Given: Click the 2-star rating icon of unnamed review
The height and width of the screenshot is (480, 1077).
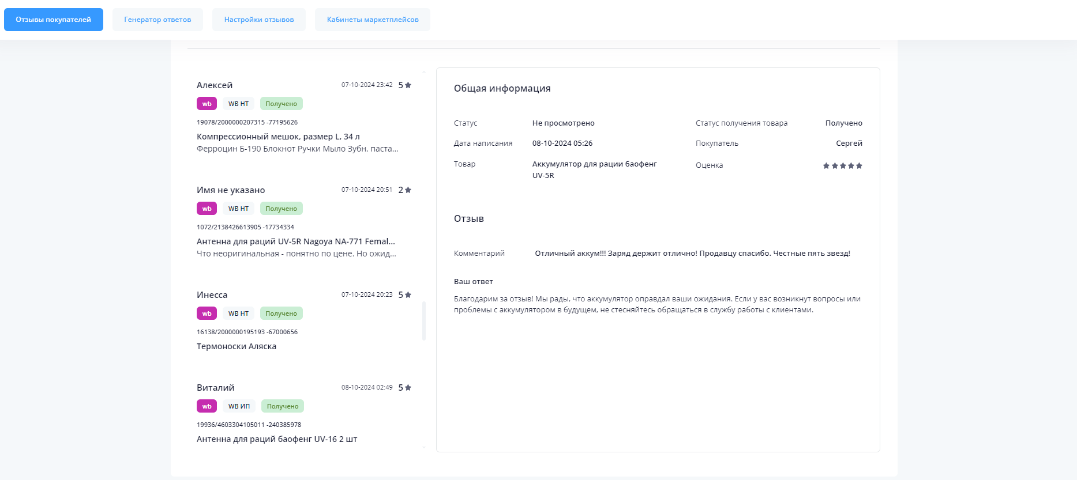Looking at the screenshot, I should pos(408,190).
